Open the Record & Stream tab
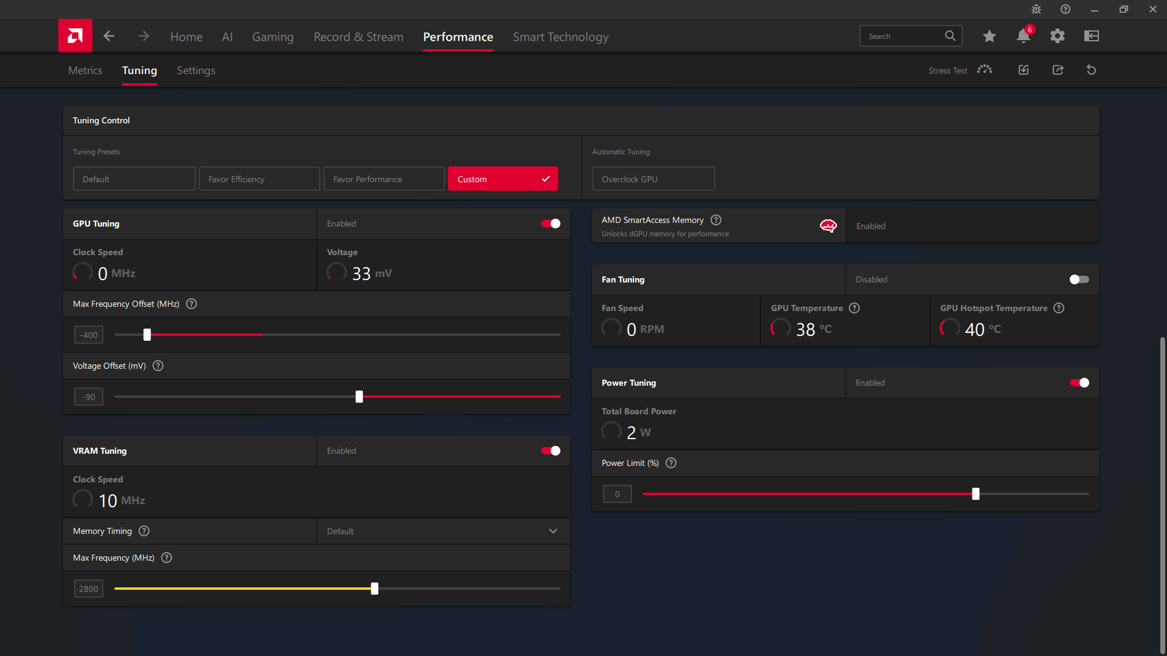This screenshot has width=1167, height=656. coord(359,36)
